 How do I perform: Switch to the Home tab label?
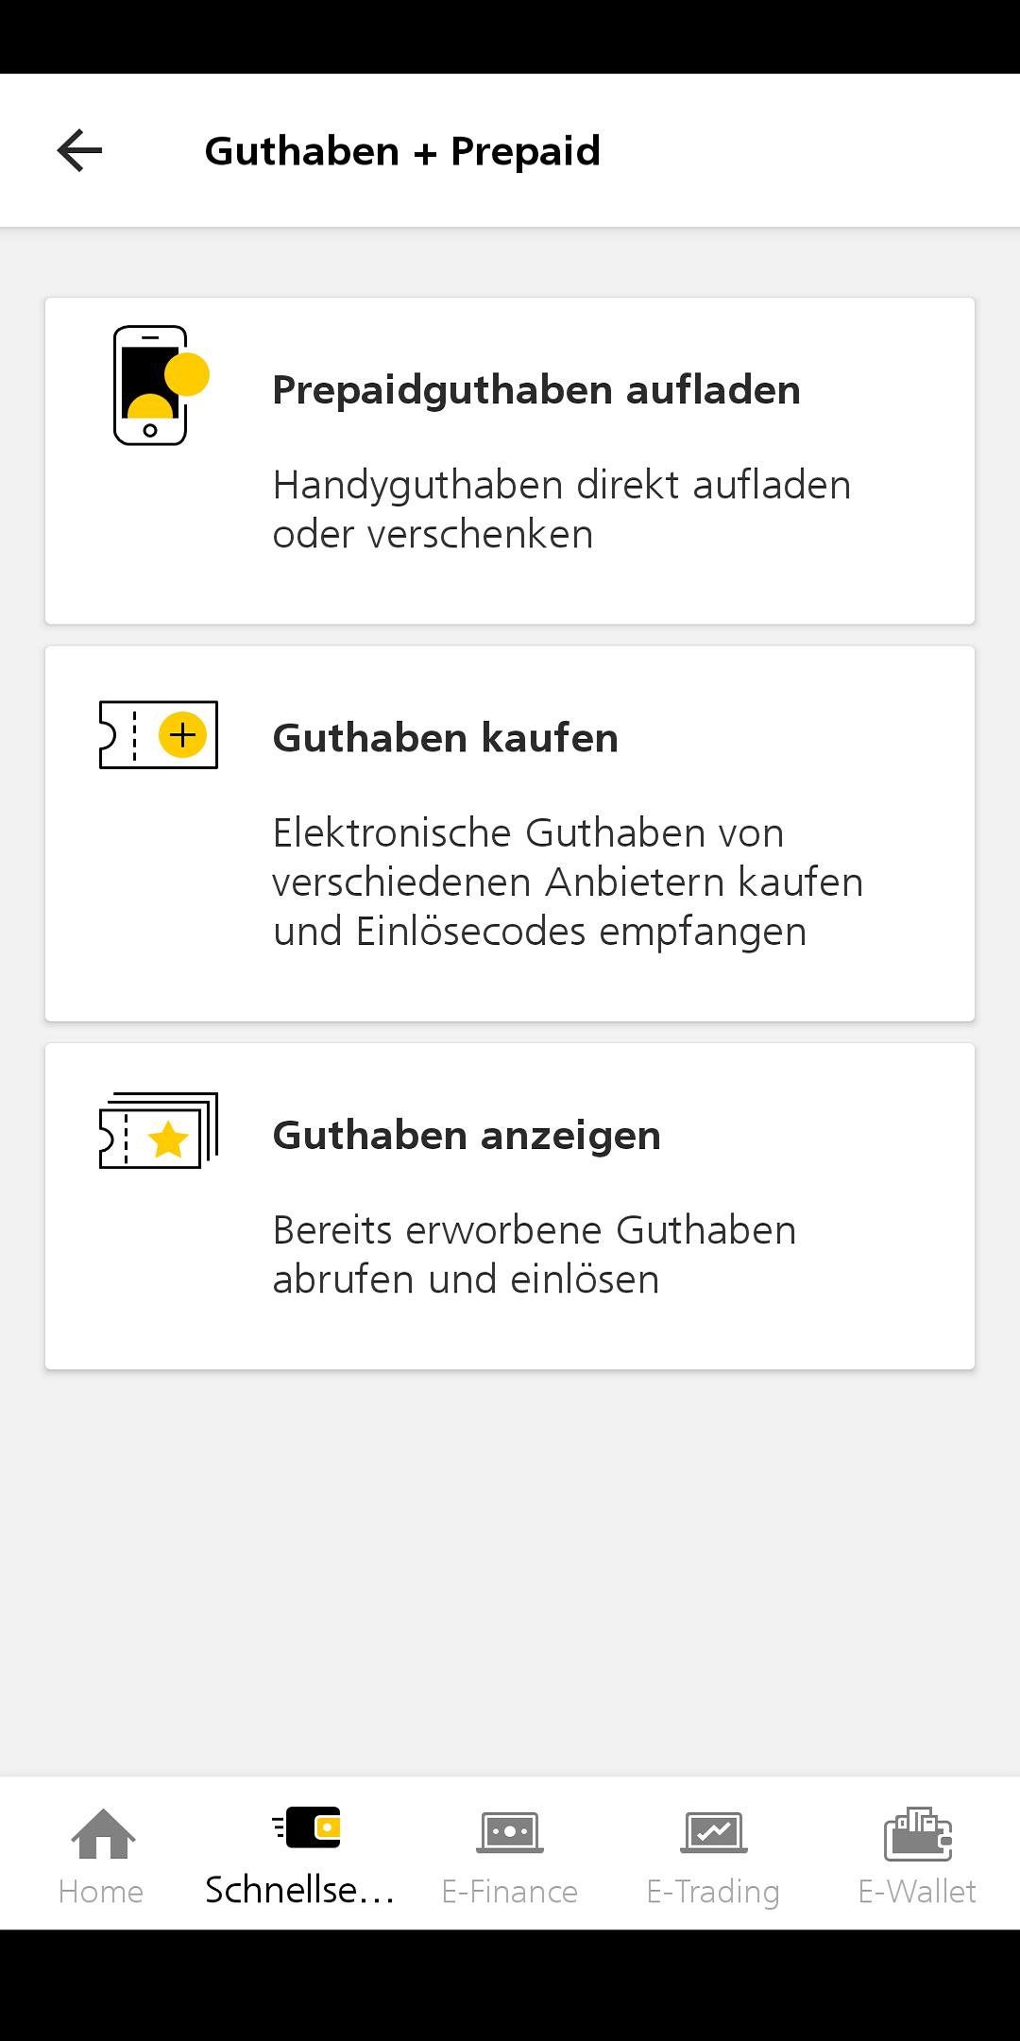coord(101,1892)
